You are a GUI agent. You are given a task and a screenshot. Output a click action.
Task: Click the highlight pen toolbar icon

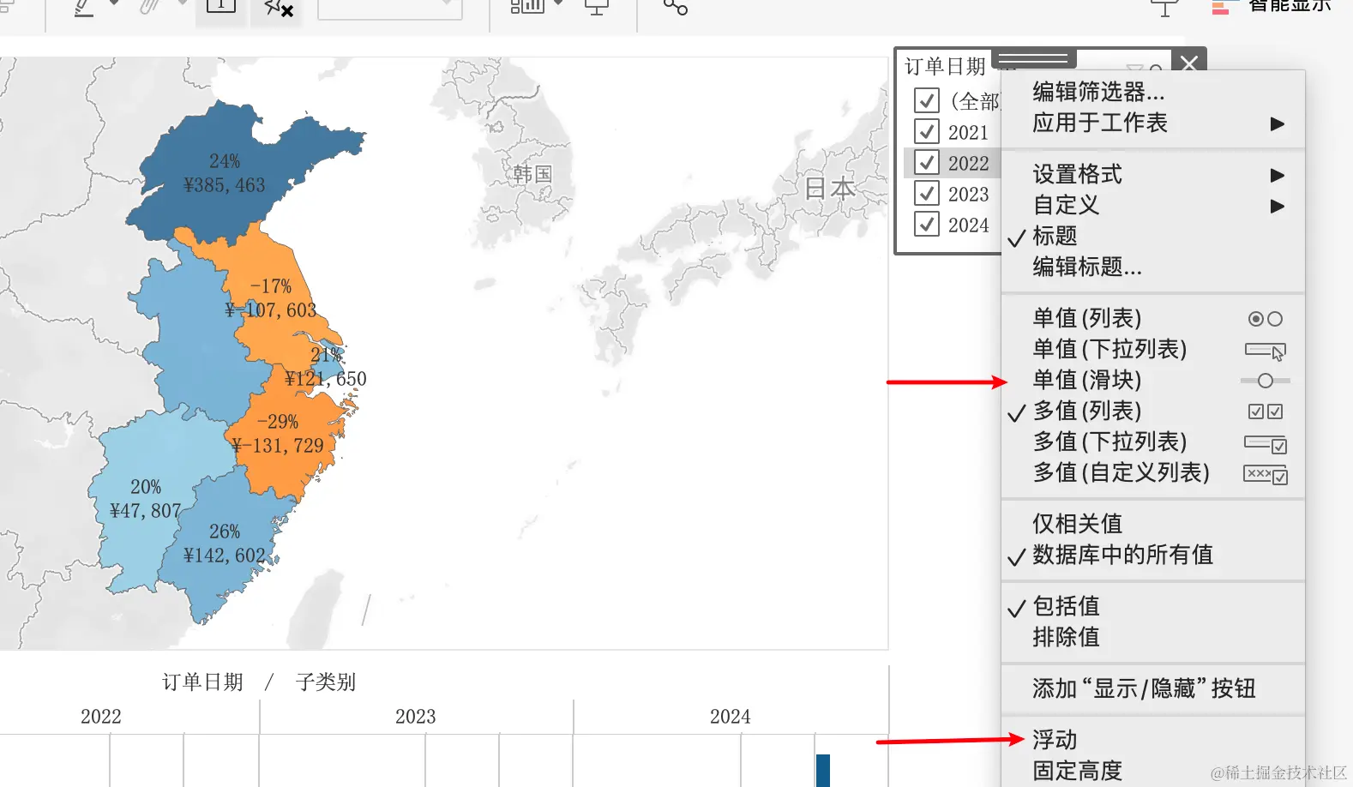click(83, 8)
